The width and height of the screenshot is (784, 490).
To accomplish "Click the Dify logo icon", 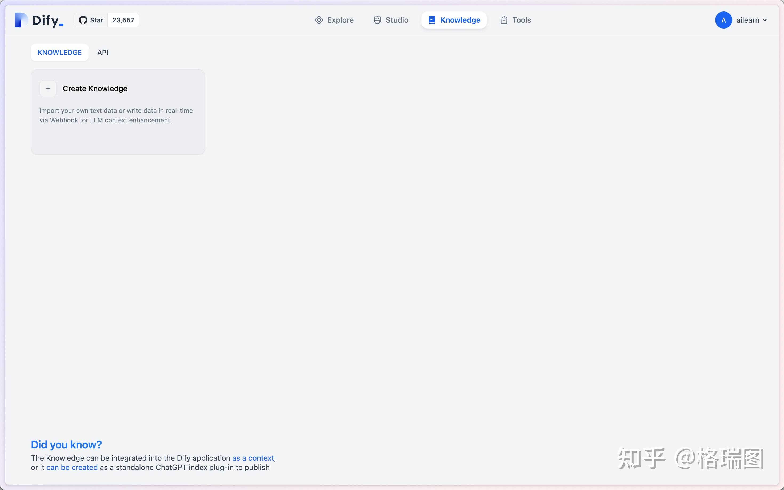I will (21, 20).
